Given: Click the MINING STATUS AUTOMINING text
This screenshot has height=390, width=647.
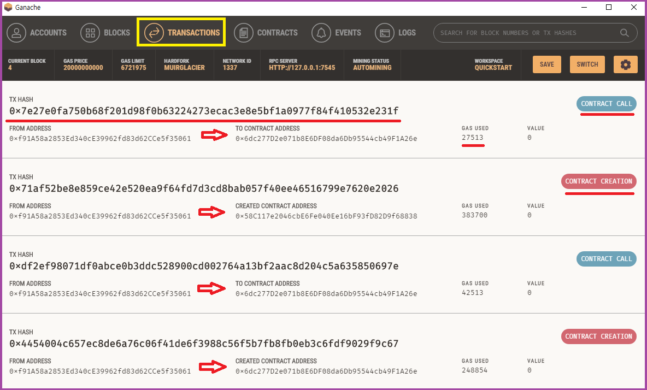Looking at the screenshot, I should pyautogui.click(x=372, y=68).
